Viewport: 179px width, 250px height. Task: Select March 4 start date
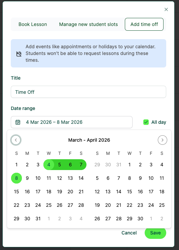pos(49,165)
